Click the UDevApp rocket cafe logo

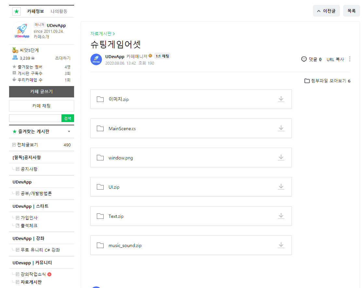click(22, 31)
